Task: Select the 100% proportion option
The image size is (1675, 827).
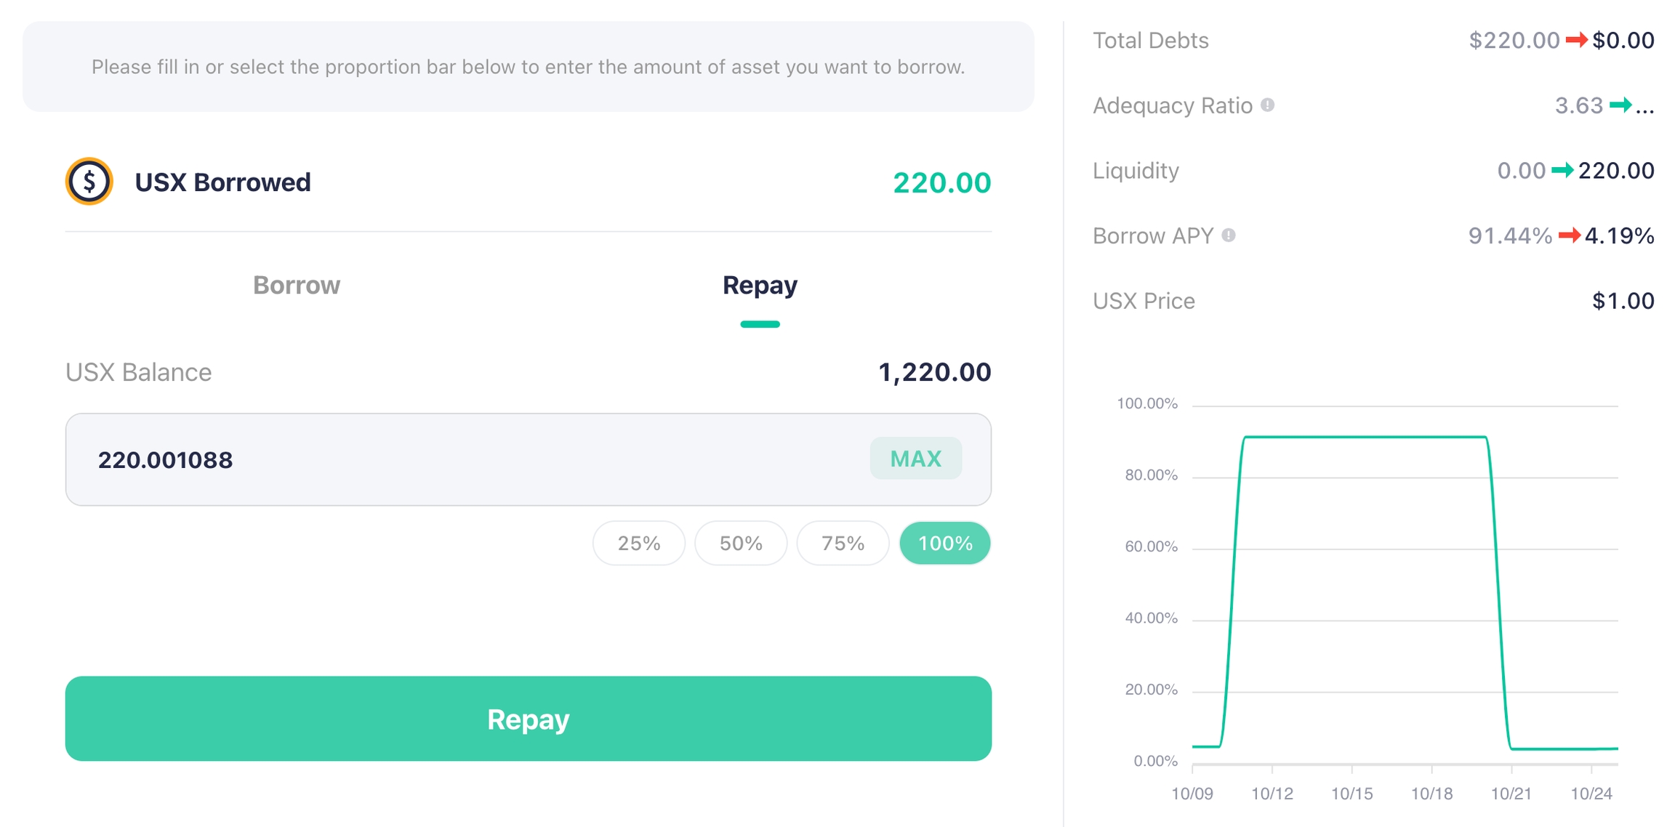Action: [944, 543]
